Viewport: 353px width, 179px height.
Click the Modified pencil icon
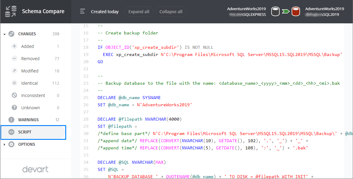(x=14, y=71)
